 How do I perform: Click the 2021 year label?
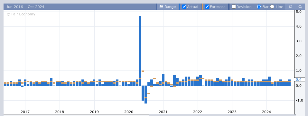click(x=163, y=112)
